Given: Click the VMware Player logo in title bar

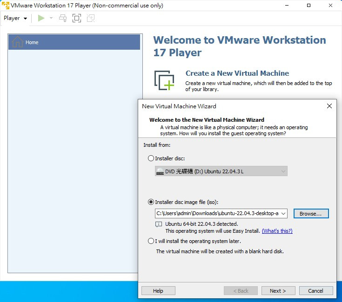Looking at the screenshot, I should [x=5, y=5].
